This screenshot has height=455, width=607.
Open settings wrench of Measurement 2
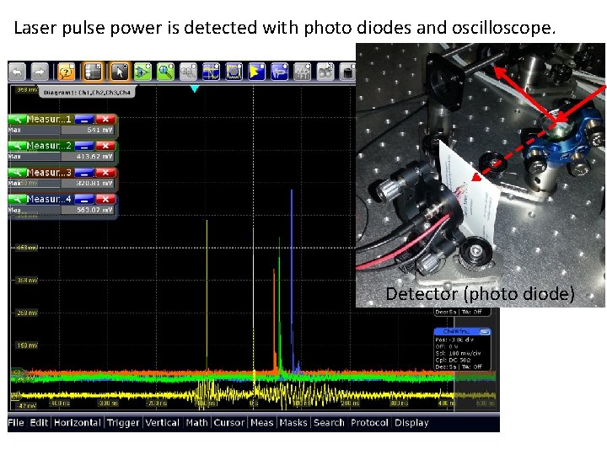(x=16, y=146)
